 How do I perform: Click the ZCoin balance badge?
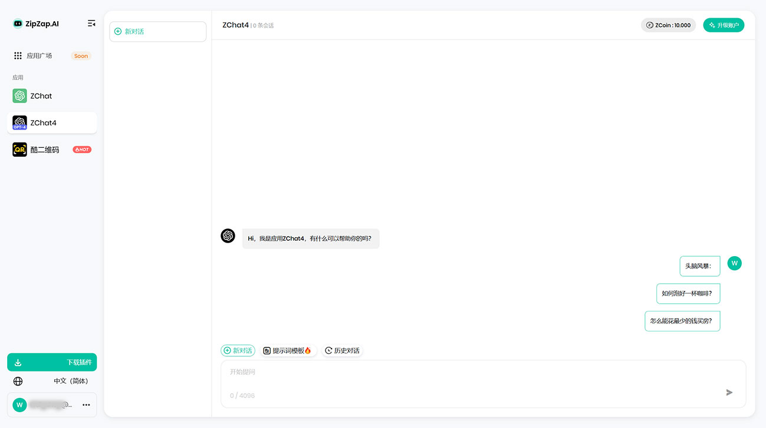tap(668, 25)
